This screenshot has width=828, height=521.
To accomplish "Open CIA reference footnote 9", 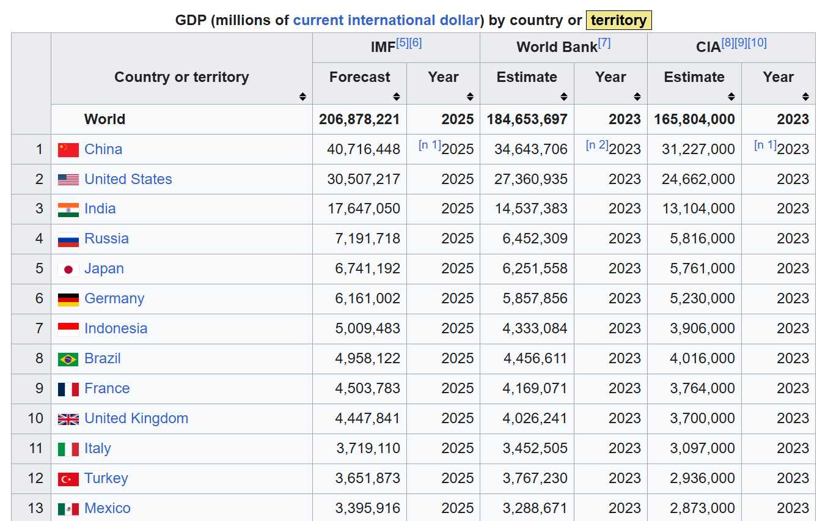I will [x=741, y=43].
